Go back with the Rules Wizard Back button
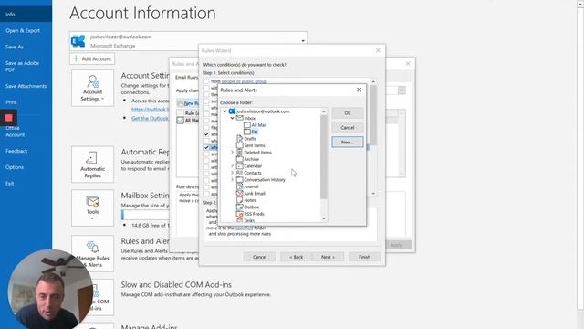 (x=296, y=257)
